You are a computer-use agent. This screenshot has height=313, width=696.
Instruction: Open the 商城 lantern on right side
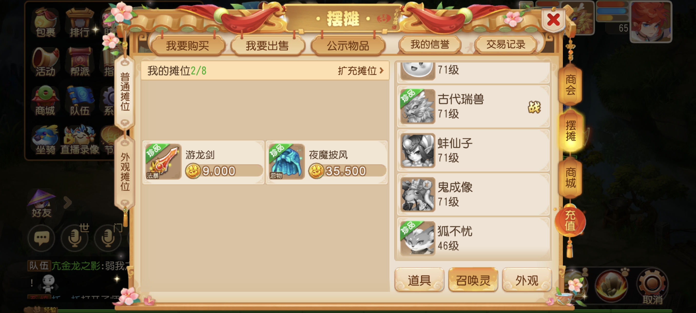pos(570,178)
